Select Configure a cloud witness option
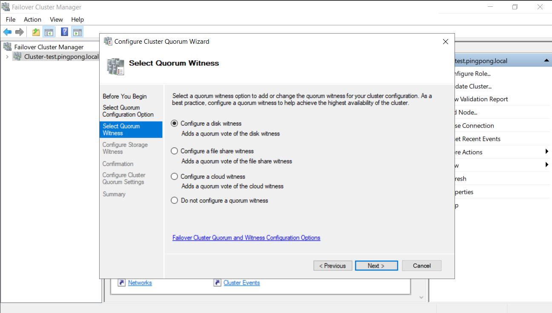The image size is (552, 313). click(174, 177)
